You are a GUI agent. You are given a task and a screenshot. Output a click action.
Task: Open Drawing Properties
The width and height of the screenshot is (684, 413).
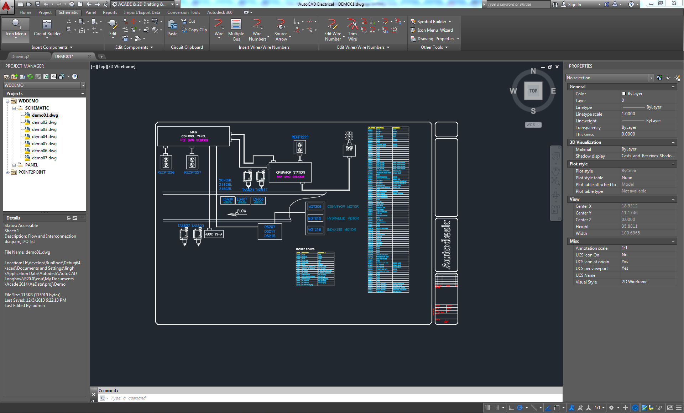434,39
